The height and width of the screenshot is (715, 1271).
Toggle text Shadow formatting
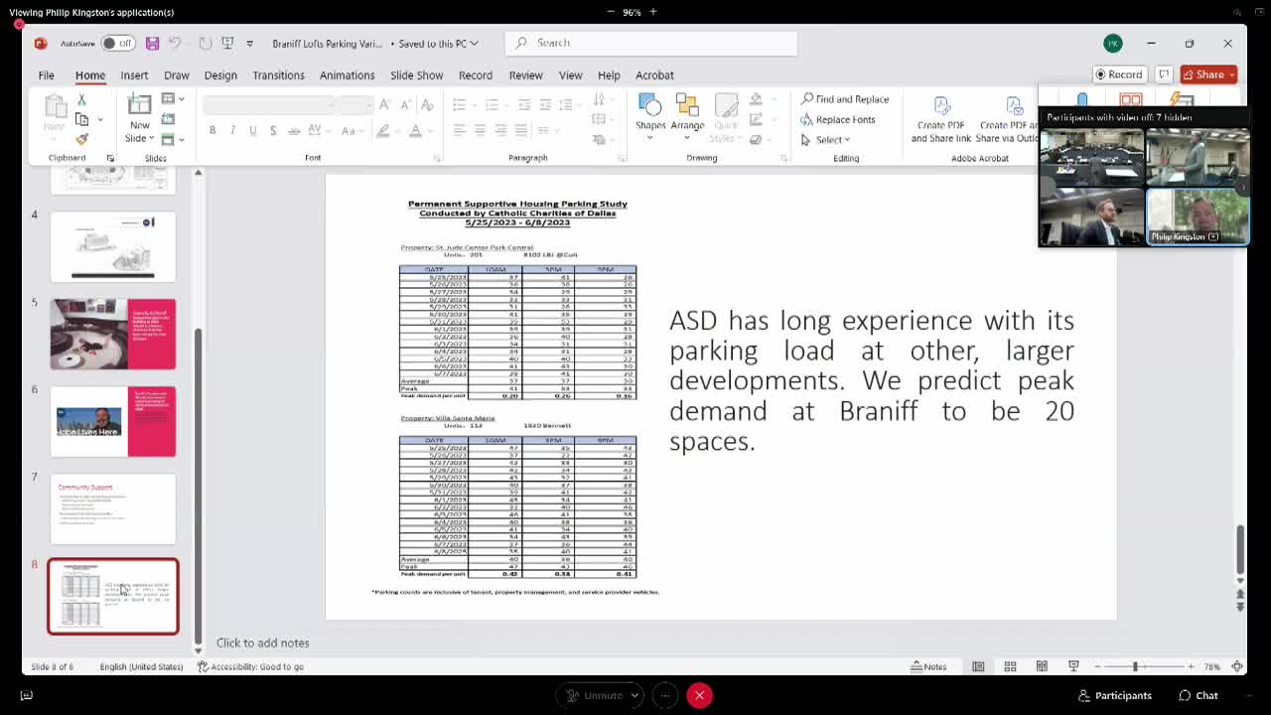tap(273, 130)
